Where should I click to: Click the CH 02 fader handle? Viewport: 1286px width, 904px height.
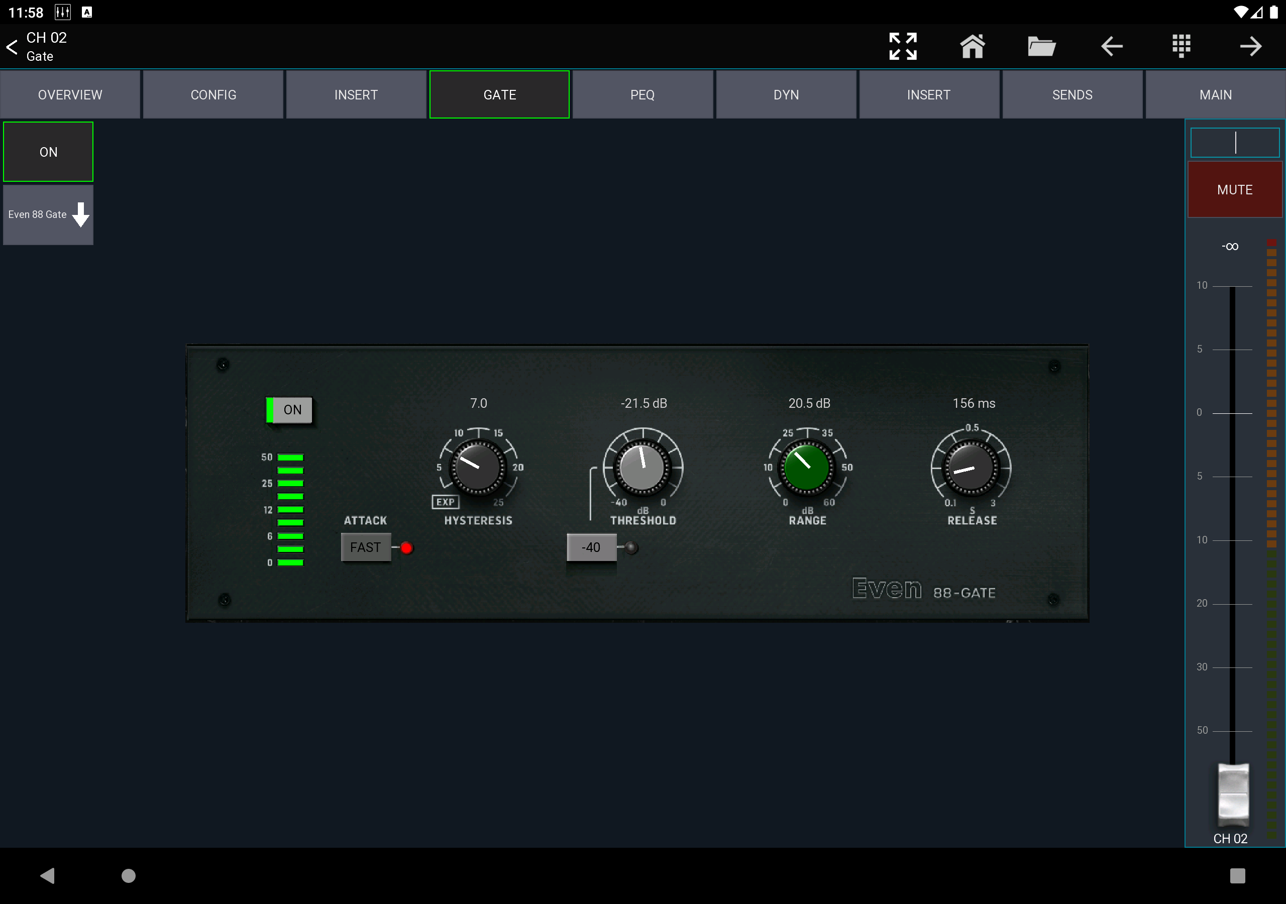(1233, 794)
